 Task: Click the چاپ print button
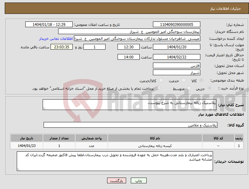pos(138,180)
